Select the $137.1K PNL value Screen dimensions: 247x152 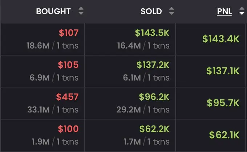(x=223, y=71)
